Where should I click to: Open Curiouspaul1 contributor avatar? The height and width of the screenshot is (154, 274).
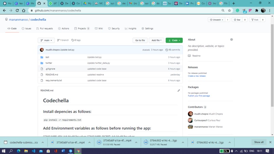(190, 120)
